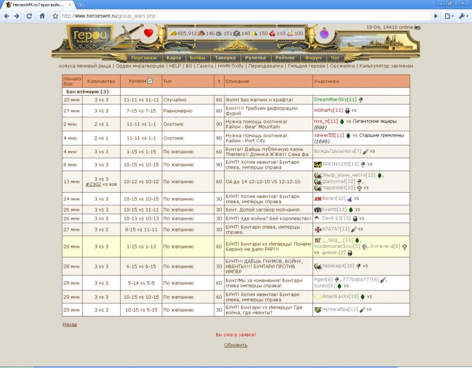
Task: Open DreamManSky[11] player profile
Action: [x=335, y=99]
